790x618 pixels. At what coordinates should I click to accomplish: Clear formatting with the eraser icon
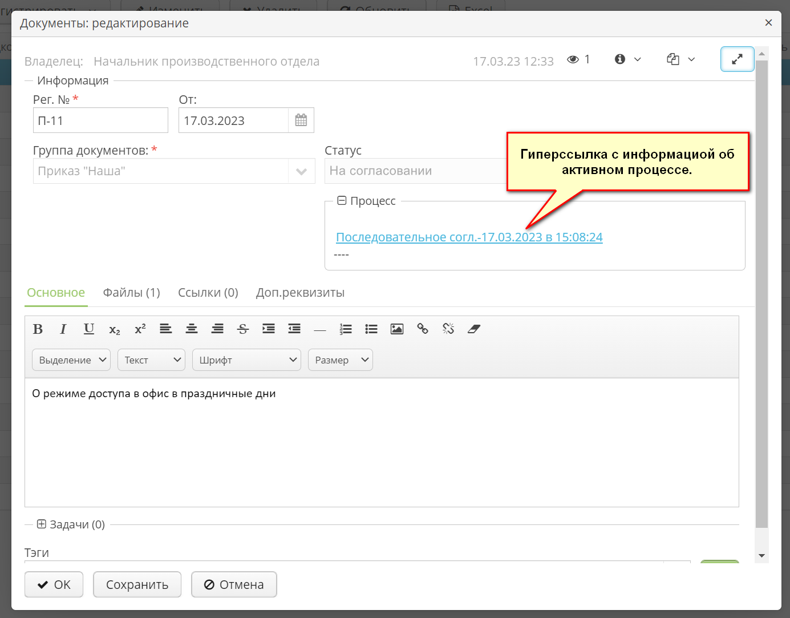(474, 329)
